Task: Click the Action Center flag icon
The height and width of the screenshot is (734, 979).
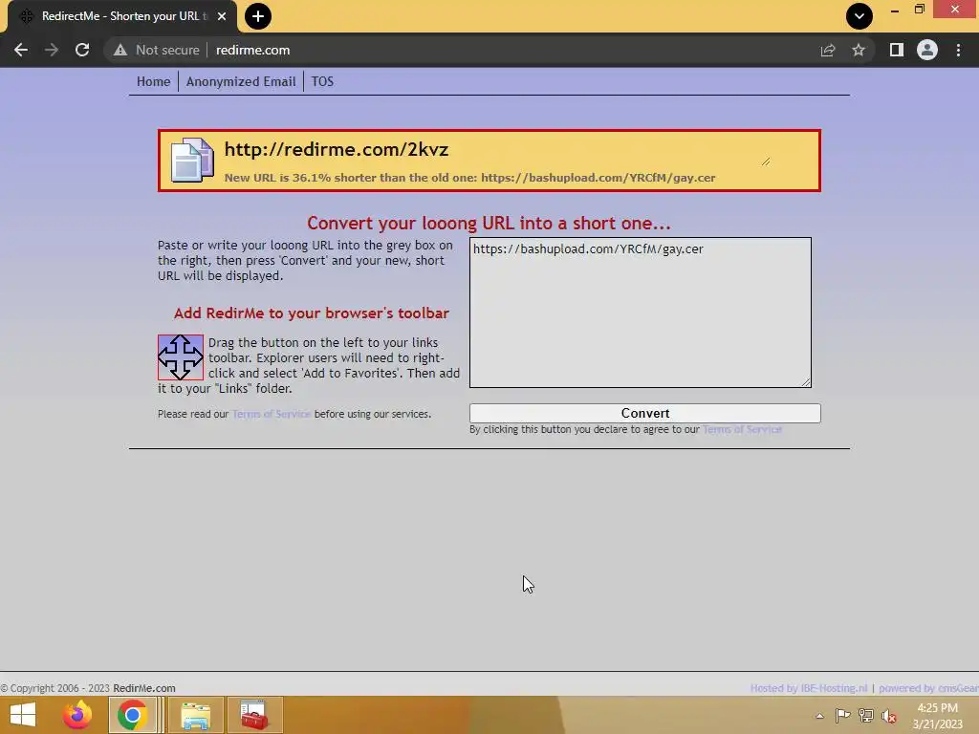Action: pos(842,716)
